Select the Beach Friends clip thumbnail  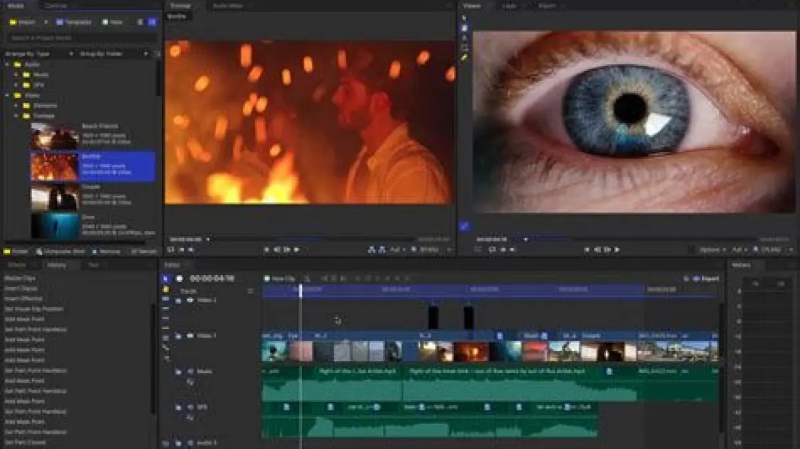55,136
